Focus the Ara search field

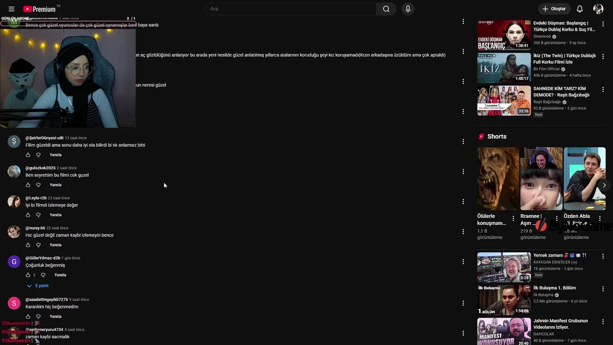point(291,9)
